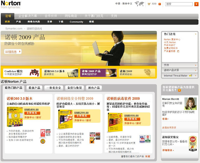Screen dimensions: 200x163
Task: Click the 比较 compare link
Action: pyautogui.click(x=148, y=156)
